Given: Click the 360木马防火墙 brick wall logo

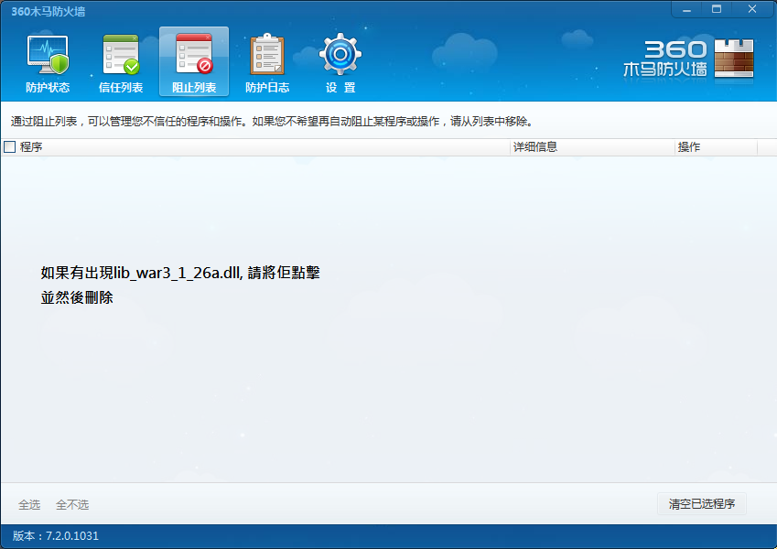Looking at the screenshot, I should (x=734, y=59).
